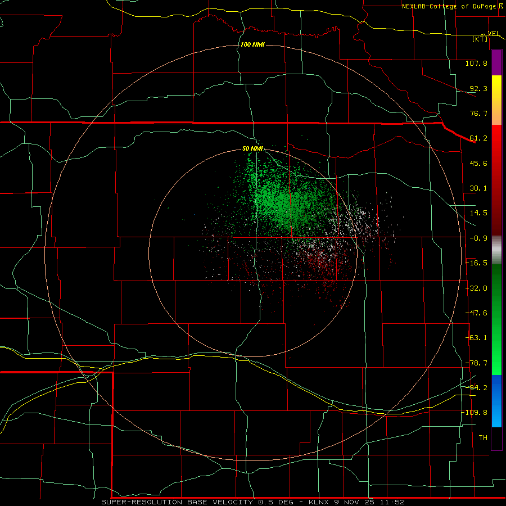Screen dimensions: 506x506
Task: Click the Super-Resolution Base Velocity caption
Action: point(252,502)
